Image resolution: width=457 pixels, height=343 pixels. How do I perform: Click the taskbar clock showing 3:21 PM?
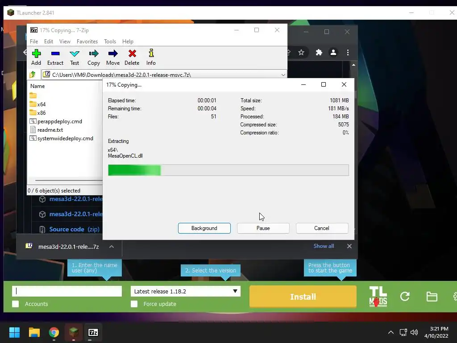click(x=436, y=332)
